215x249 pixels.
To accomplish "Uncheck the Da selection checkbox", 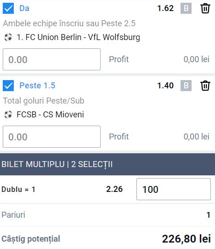I will pos(8,8).
